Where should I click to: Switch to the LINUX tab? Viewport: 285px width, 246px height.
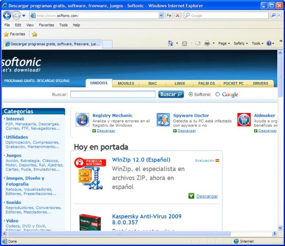click(x=180, y=83)
